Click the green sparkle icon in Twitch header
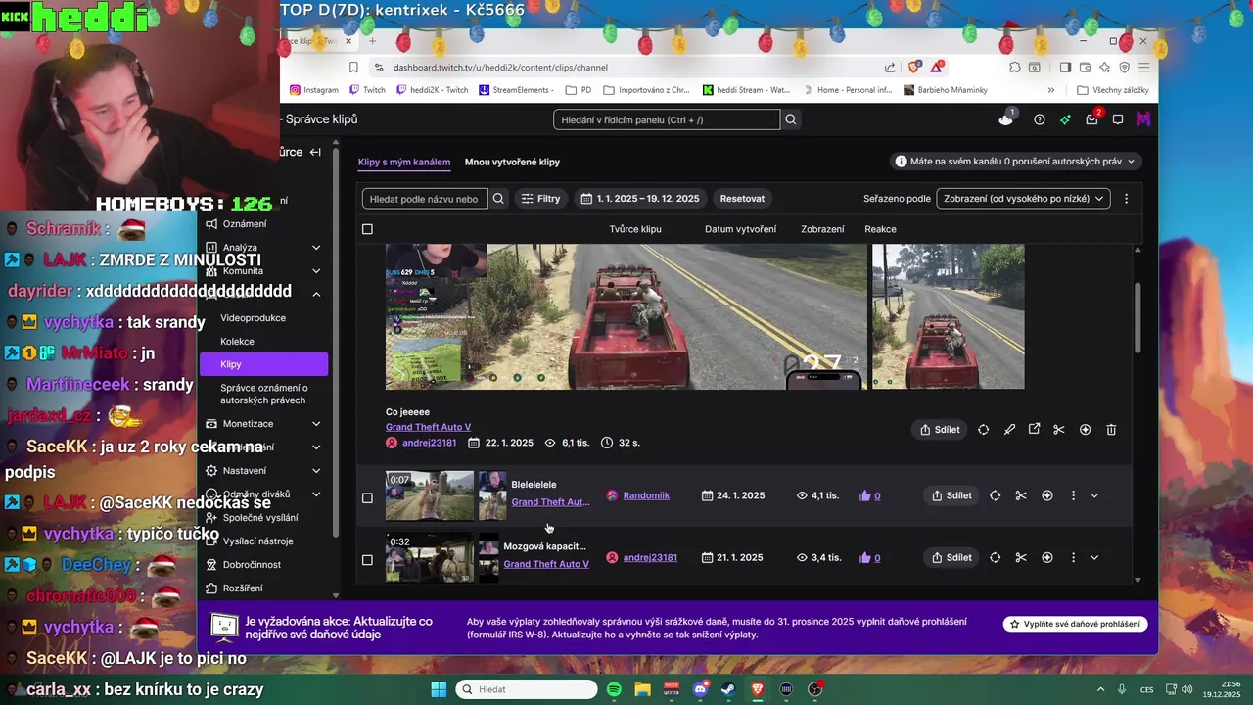This screenshot has width=1253, height=705. tap(1065, 119)
